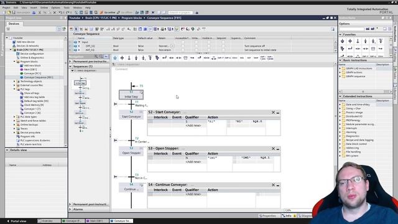The width and height of the screenshot is (398, 224).
Task: Click Initial Step thumbnail in Navigation pane
Action: [80, 83]
